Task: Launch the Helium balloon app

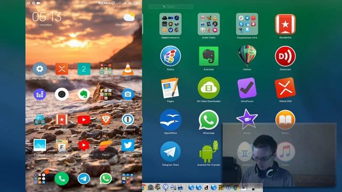Action: pos(247,55)
